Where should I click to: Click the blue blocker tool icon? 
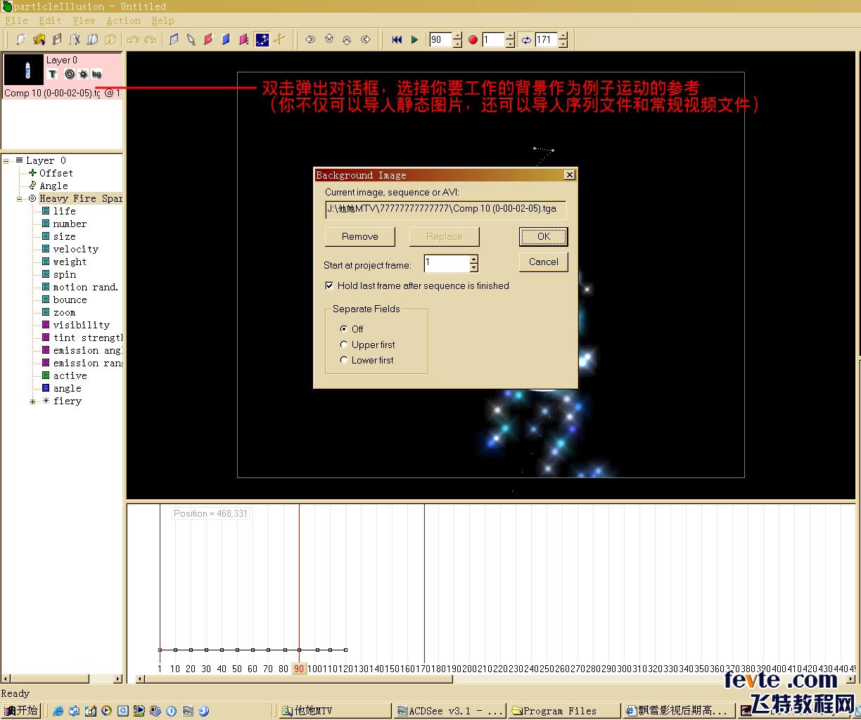click(x=227, y=40)
